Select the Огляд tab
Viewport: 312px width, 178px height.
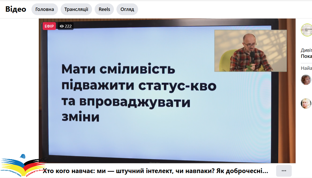(127, 9)
